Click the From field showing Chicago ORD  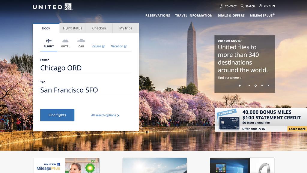(86, 68)
